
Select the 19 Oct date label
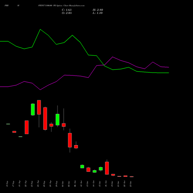[112, 184]
